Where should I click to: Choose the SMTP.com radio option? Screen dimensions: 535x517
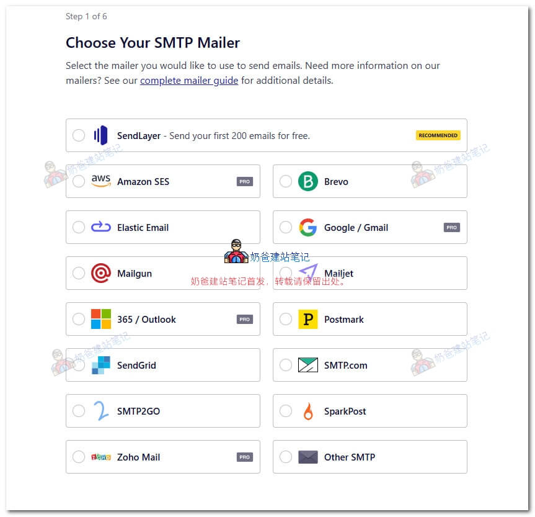[286, 365]
